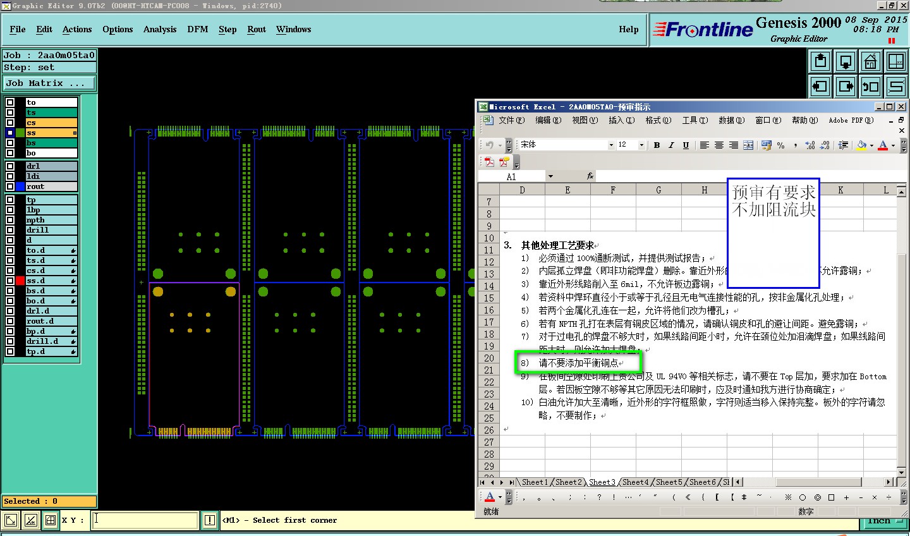Screen dimensions: 910x536
Task: Open the Excel font name dropdown
Action: coord(611,145)
